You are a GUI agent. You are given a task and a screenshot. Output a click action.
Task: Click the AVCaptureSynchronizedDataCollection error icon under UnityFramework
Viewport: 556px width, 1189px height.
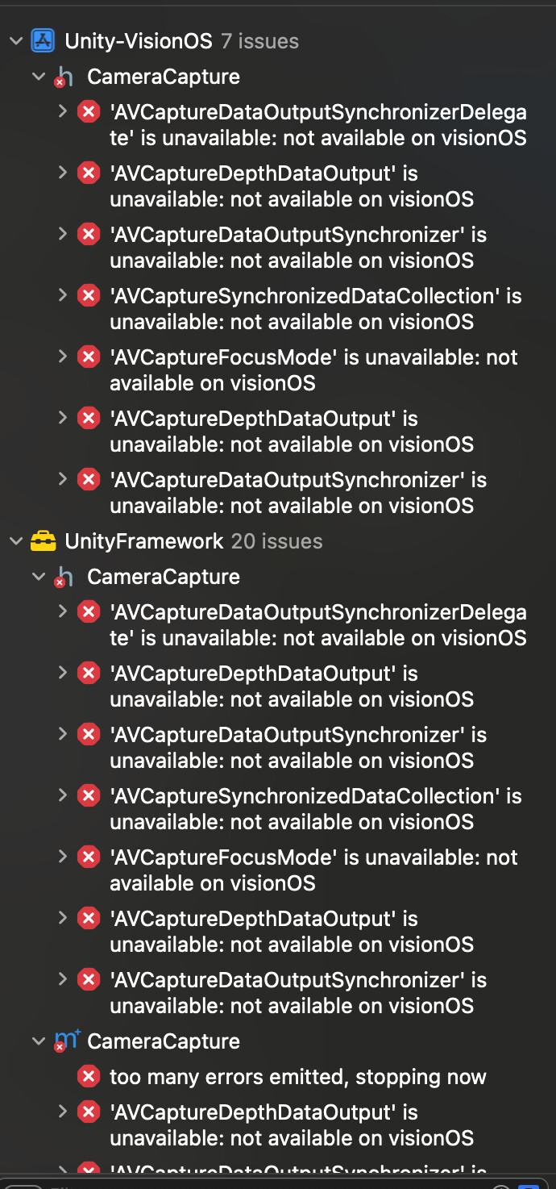click(89, 795)
